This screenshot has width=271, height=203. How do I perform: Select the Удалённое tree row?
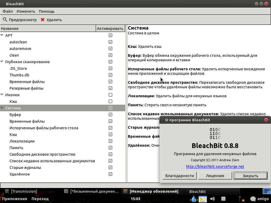[62, 174]
